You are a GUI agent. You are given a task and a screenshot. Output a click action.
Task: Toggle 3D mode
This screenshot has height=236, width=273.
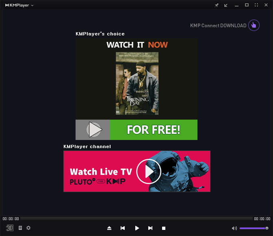(10, 228)
